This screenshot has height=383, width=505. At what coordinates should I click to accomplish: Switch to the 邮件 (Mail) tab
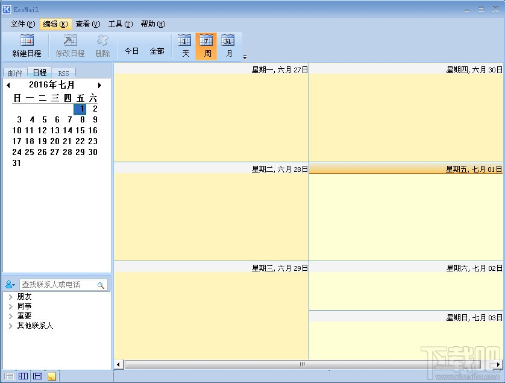pyautogui.click(x=14, y=72)
